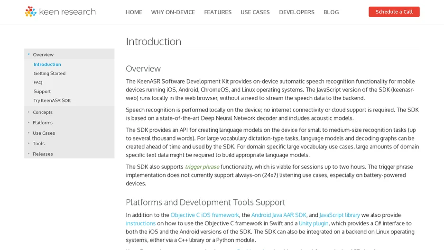This screenshot has height=250, width=444.
Task: Expand the Concepts section arrow
Action: click(28, 112)
